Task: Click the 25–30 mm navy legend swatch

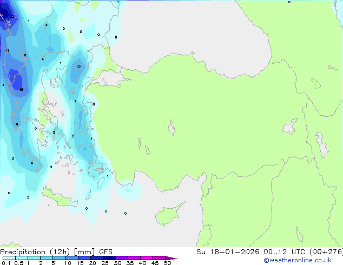Action: (109, 258)
